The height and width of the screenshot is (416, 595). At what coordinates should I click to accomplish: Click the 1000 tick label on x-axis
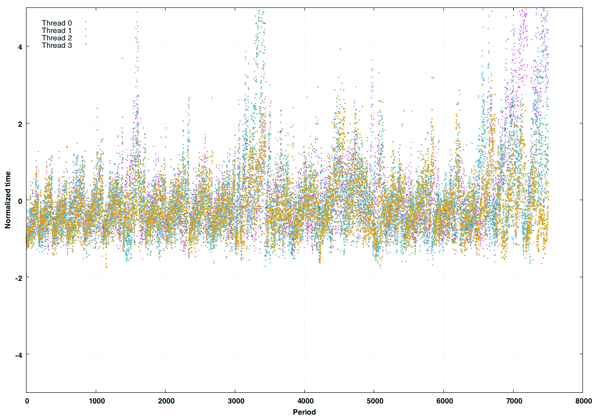(x=96, y=401)
